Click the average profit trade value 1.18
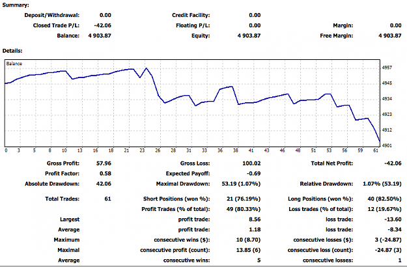407x267 pixels. (x=255, y=230)
